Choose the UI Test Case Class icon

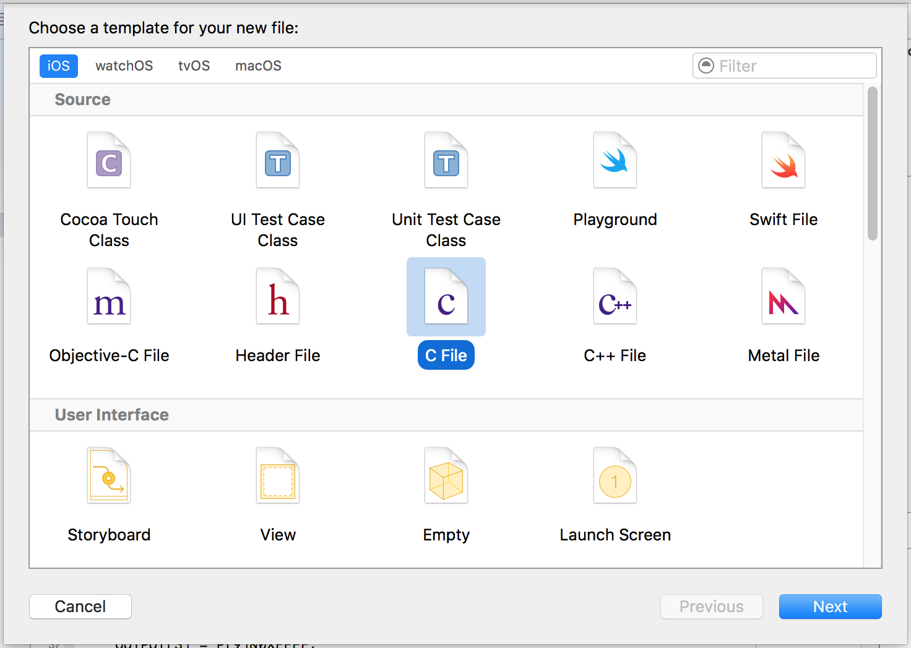coord(278,160)
